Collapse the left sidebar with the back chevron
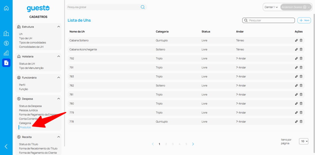The height and width of the screenshot is (155, 315). click(x=6, y=146)
